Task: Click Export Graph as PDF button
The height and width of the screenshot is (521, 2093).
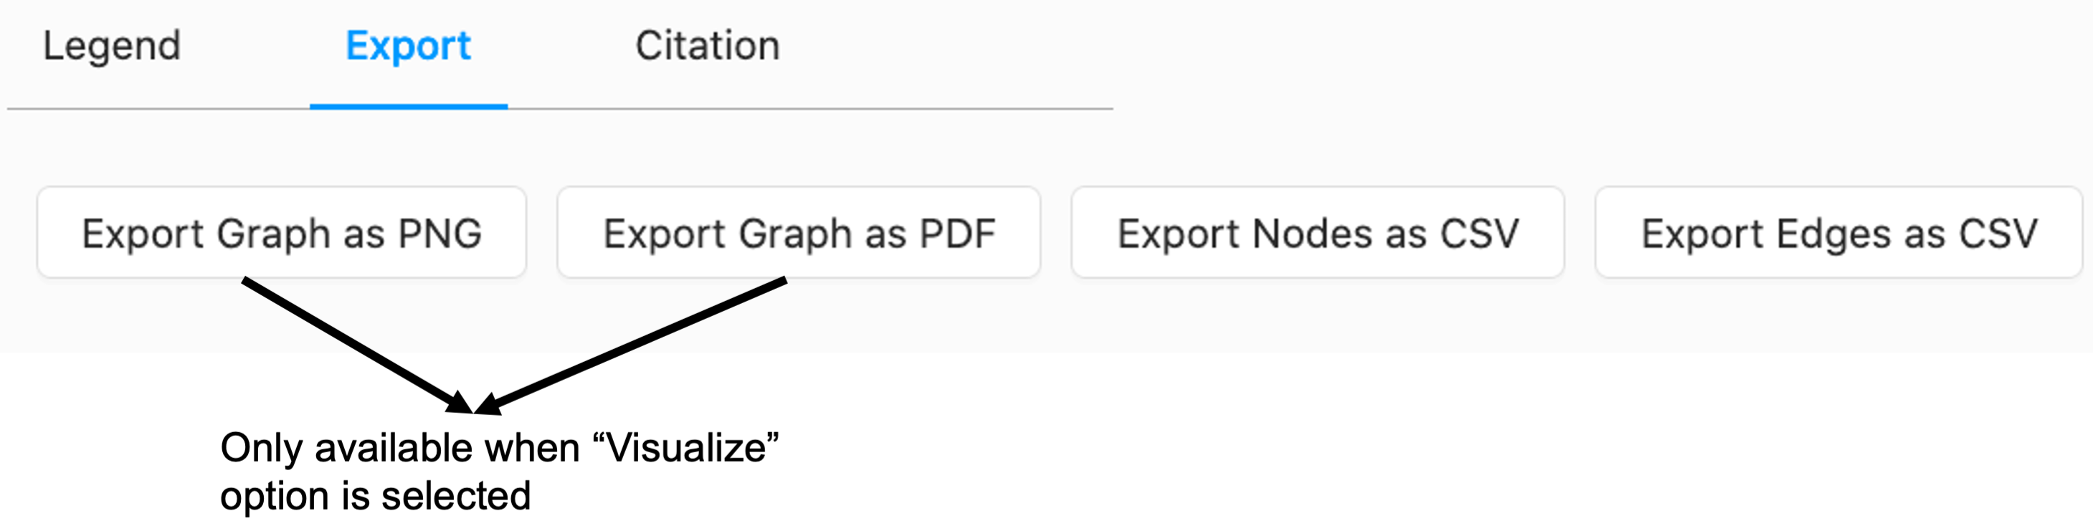Action: point(799,234)
